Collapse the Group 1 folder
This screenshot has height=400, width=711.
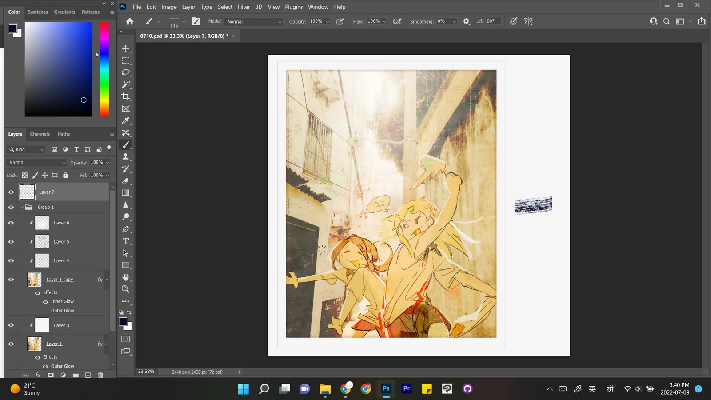pos(21,207)
